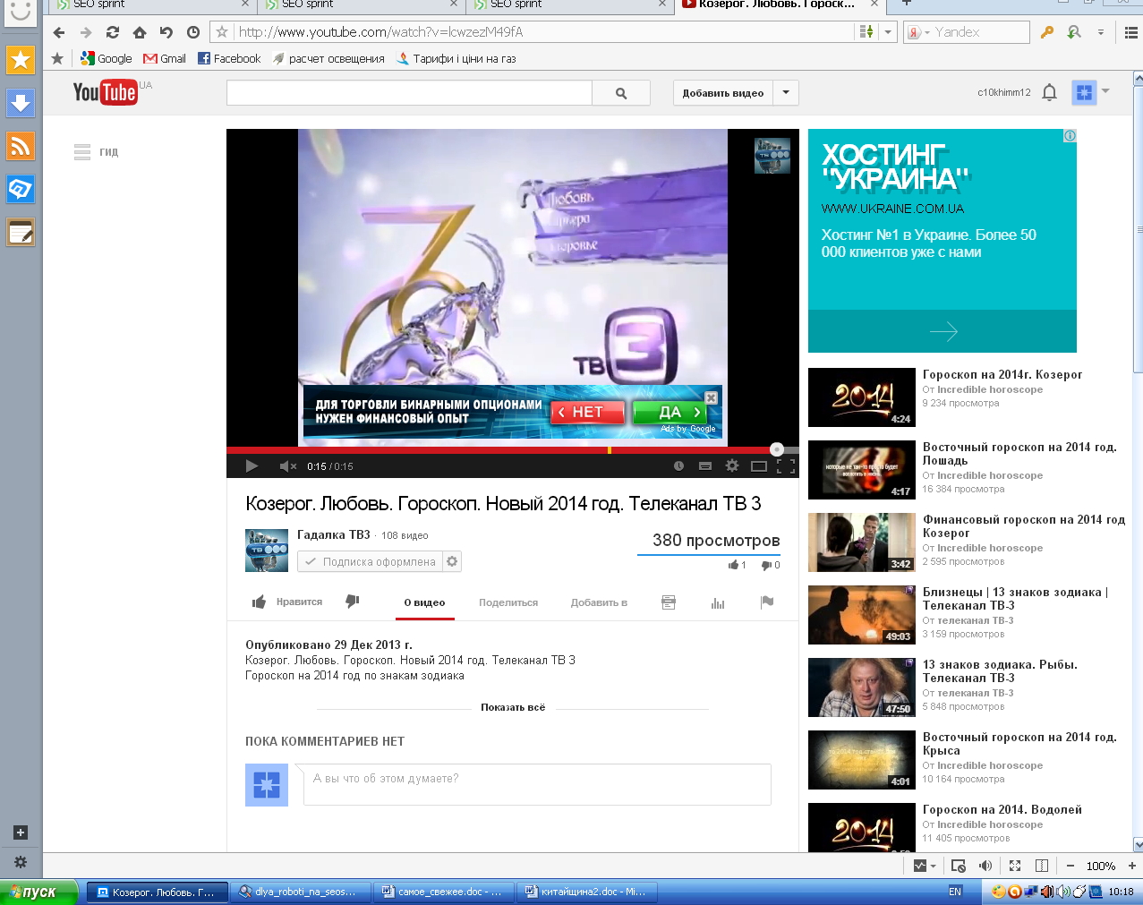The height and width of the screenshot is (905, 1143).
Task: Click the Добавить видео upload button
Action: (723, 92)
